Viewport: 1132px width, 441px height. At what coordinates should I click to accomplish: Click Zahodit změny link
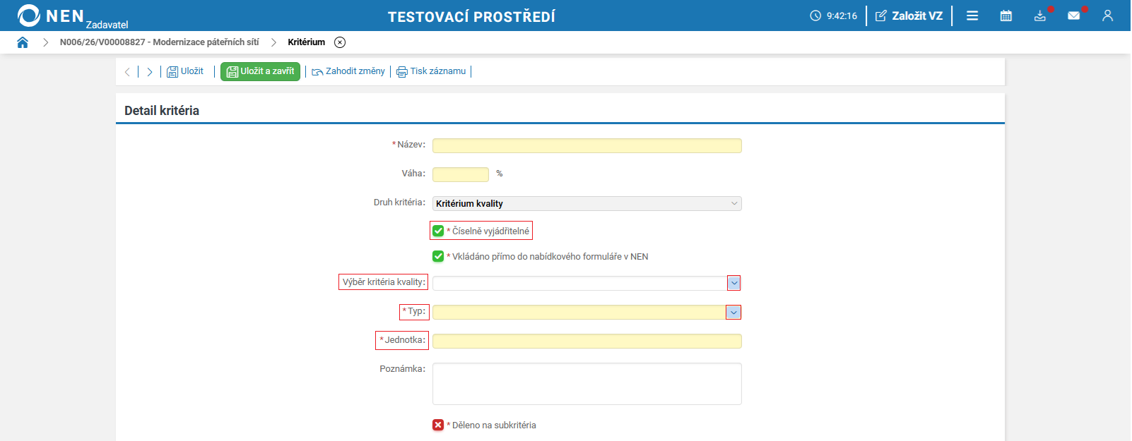(348, 71)
